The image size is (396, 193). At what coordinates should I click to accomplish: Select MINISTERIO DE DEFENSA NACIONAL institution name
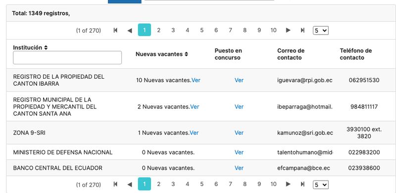[63, 152]
